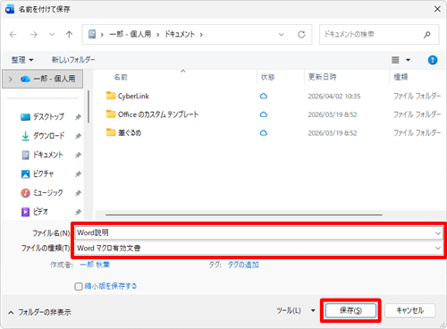The height and width of the screenshot is (329, 447).
Task: Open ファイル名 dropdown arrow
Action: tap(438, 233)
